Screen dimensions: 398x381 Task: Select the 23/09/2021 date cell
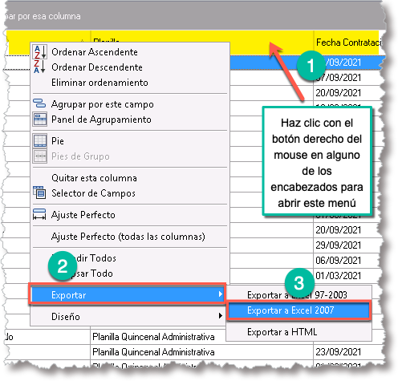click(339, 352)
